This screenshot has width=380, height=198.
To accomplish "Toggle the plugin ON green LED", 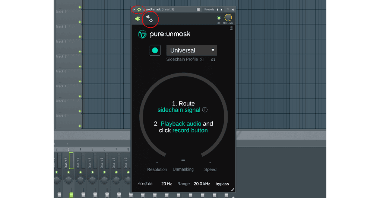I will point(219,17).
